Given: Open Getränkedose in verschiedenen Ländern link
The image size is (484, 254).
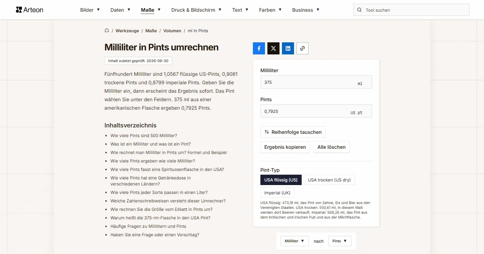Looking at the screenshot, I should pos(150,181).
